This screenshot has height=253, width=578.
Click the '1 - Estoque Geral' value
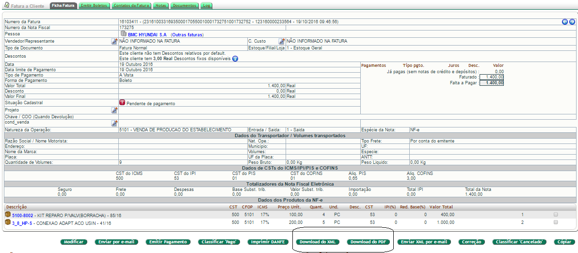[x=305, y=48]
